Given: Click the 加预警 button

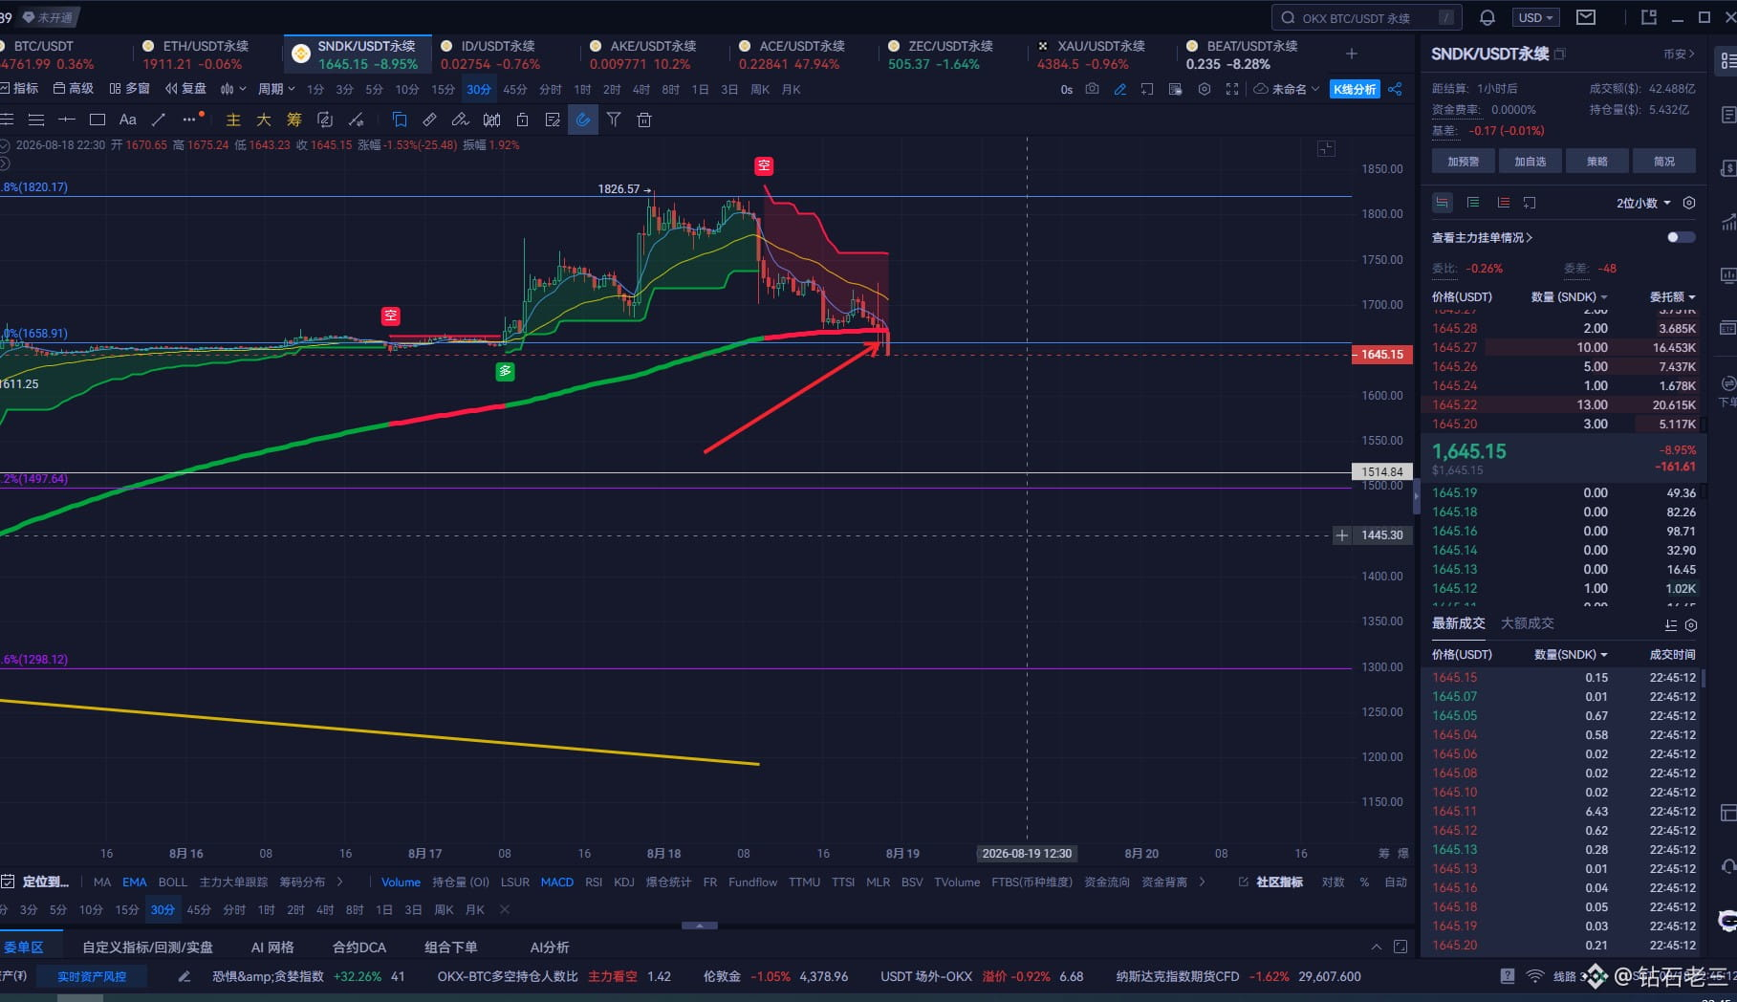Looking at the screenshot, I should tap(1463, 162).
